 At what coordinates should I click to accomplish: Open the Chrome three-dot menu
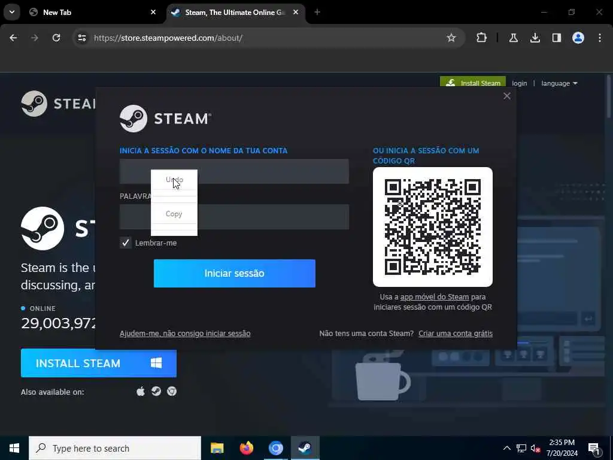coord(600,38)
